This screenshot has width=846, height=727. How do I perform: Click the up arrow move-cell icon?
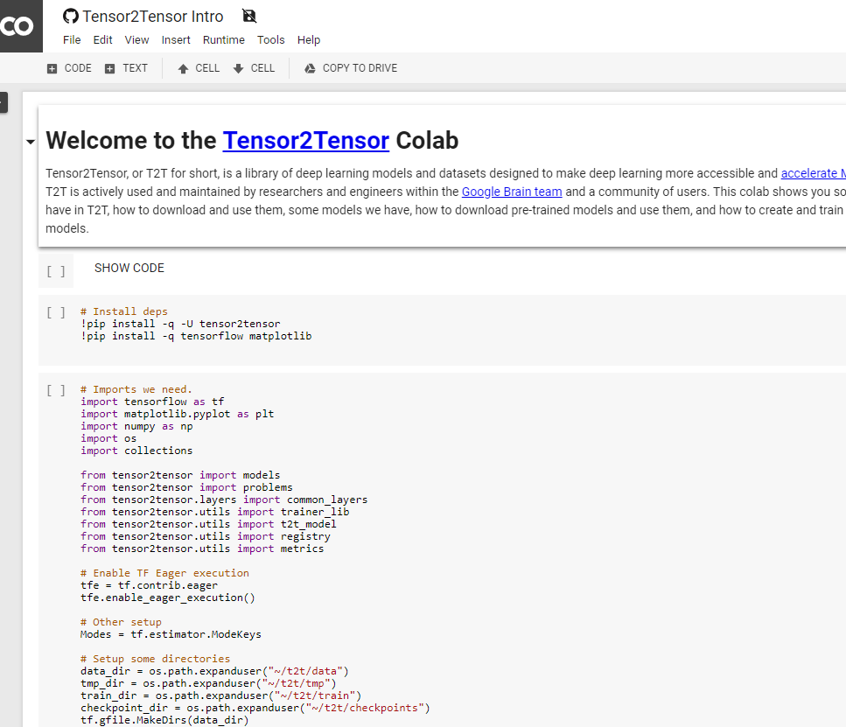tap(183, 68)
